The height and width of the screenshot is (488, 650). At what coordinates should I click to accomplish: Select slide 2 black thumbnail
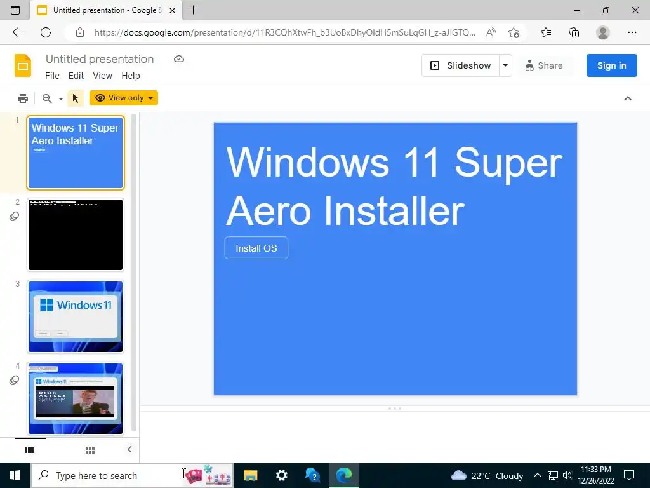(76, 234)
